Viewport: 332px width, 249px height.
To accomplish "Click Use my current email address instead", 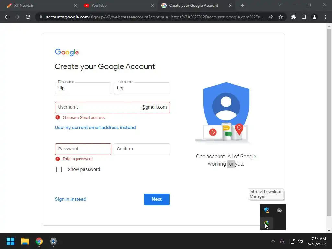I will coord(95,127).
